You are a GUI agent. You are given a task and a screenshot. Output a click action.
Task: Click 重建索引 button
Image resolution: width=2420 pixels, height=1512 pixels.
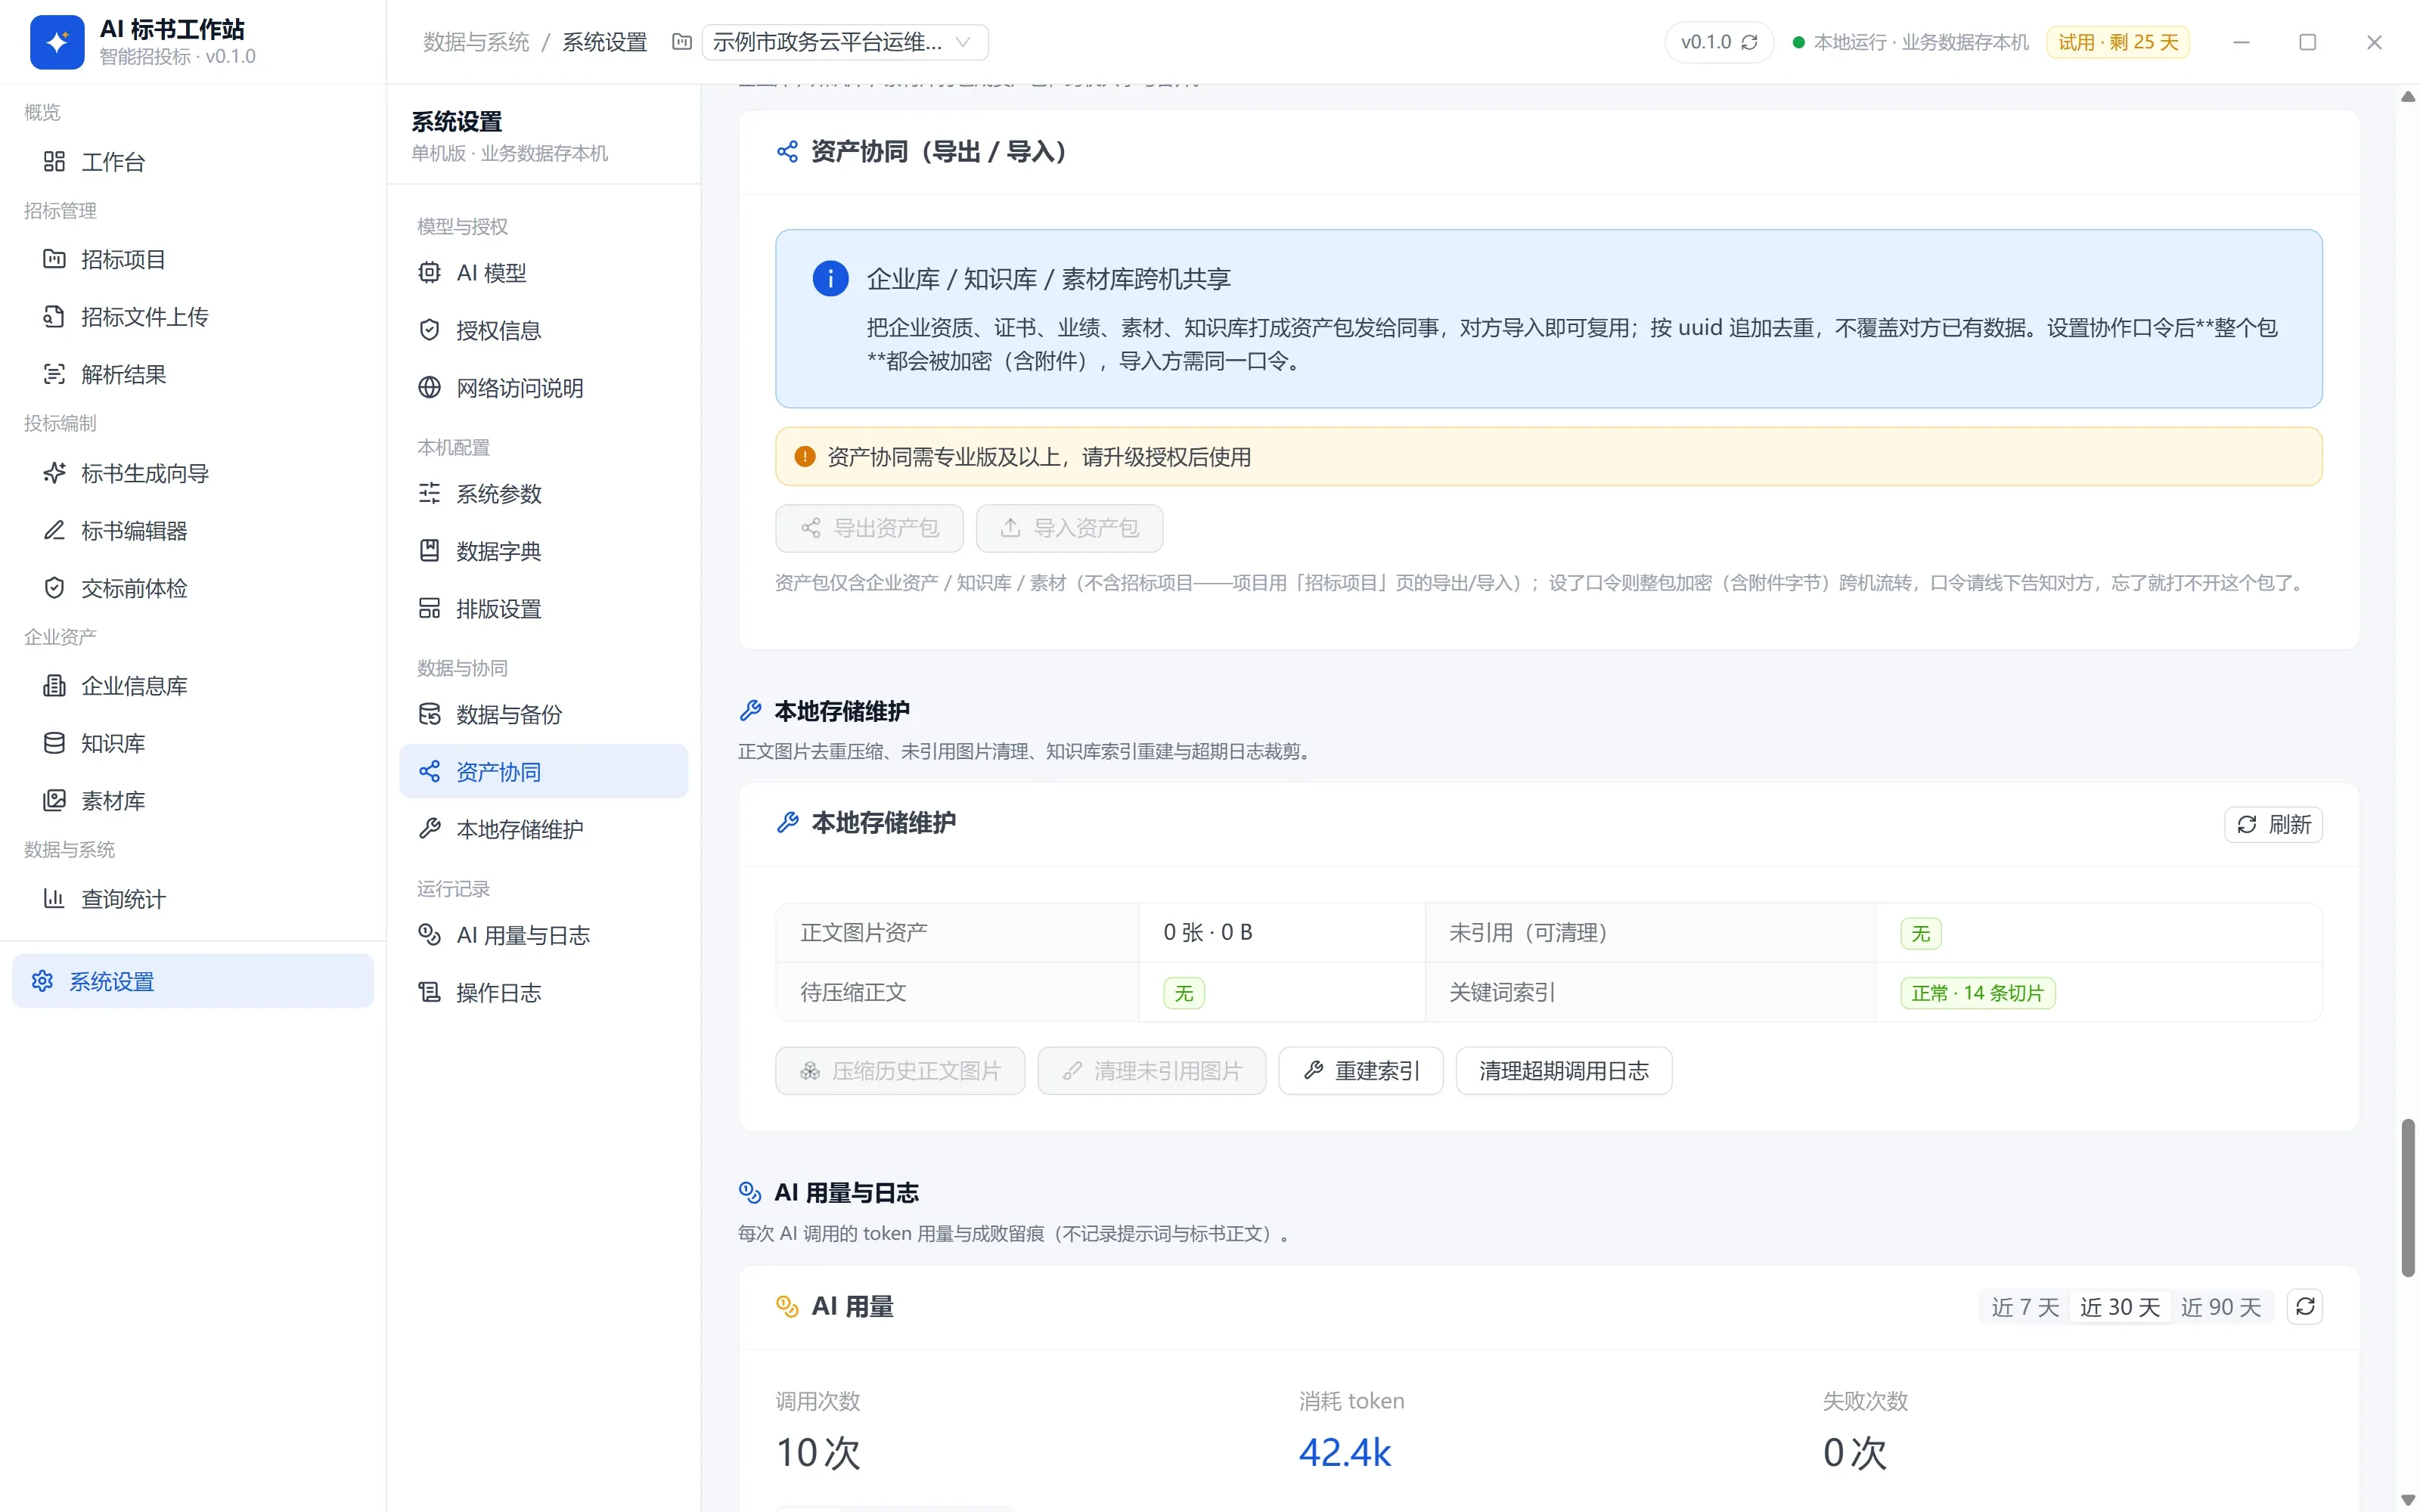[x=1361, y=1071]
